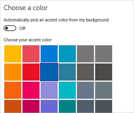
Task: Choose the darkest gray swatch in second row
Action: click(x=104, y=72)
